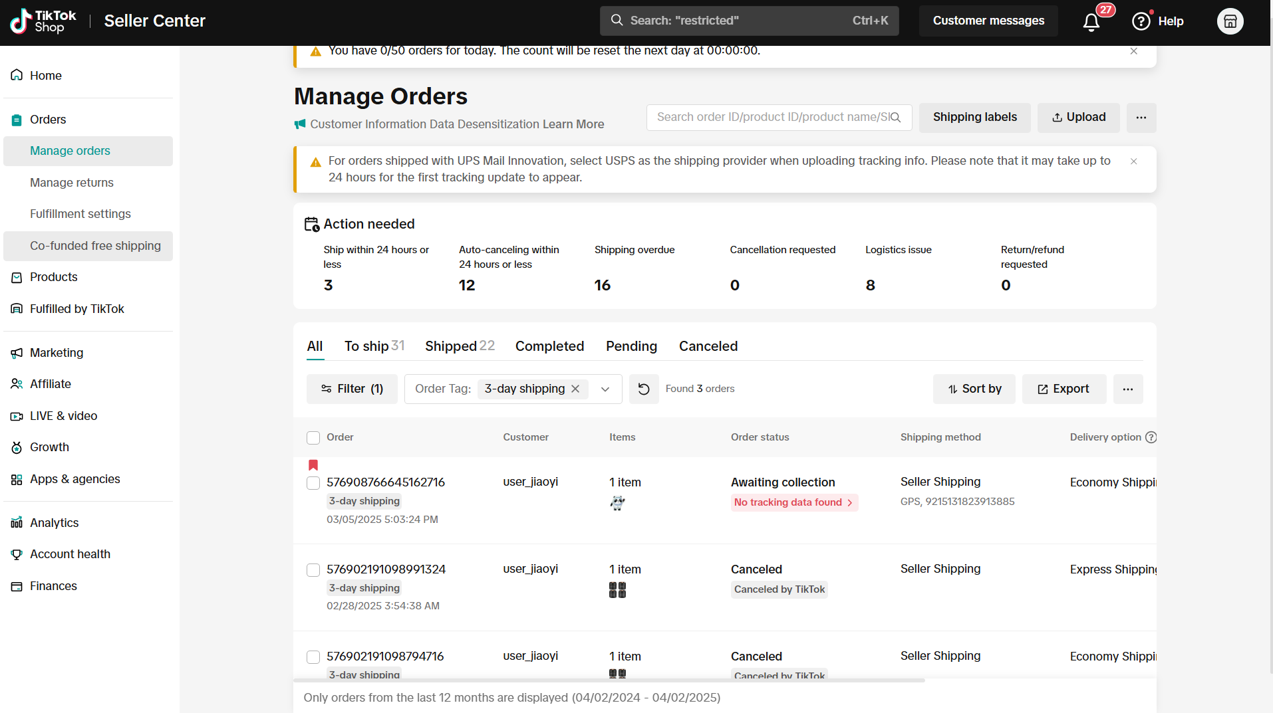Click the store profile avatar icon
1273x713 pixels.
tap(1230, 21)
